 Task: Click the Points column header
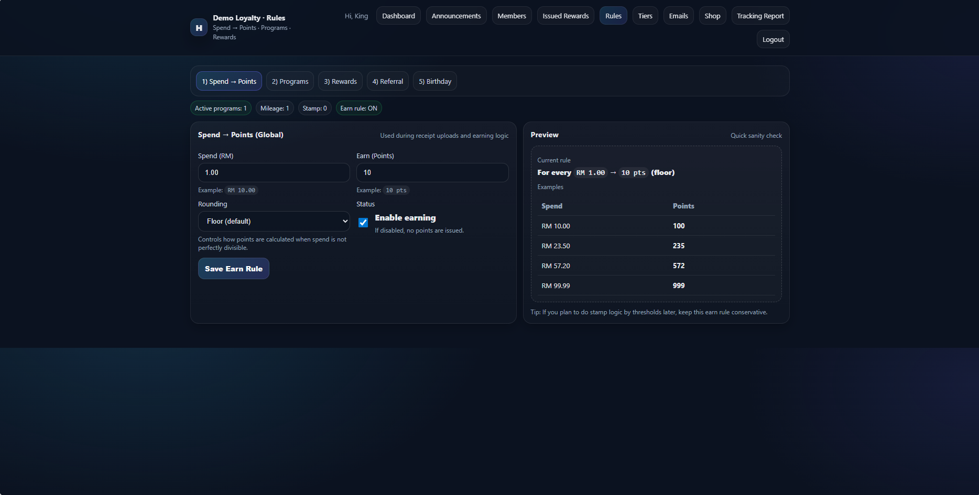(683, 206)
